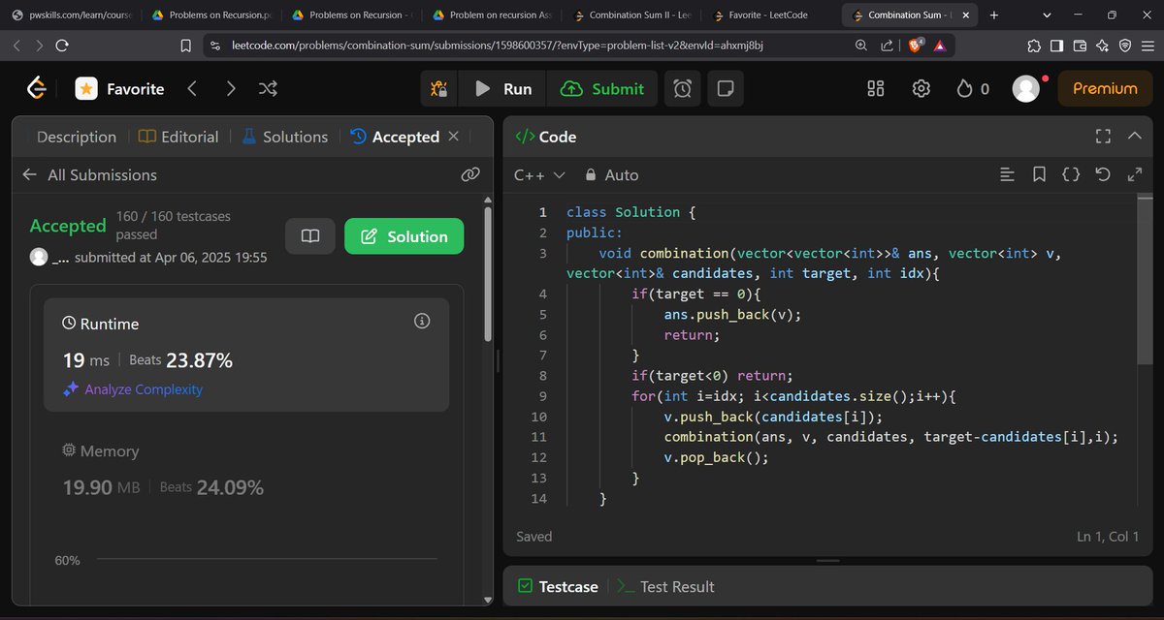Toggle the Auto lock setting

tap(611, 175)
